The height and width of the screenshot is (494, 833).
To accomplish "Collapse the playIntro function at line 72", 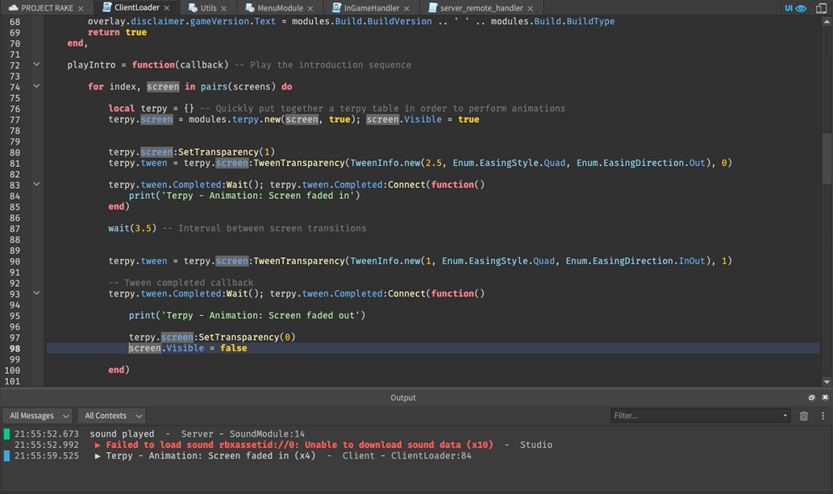I will click(35, 64).
